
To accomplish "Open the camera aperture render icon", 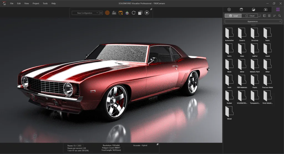I will 147,13.
